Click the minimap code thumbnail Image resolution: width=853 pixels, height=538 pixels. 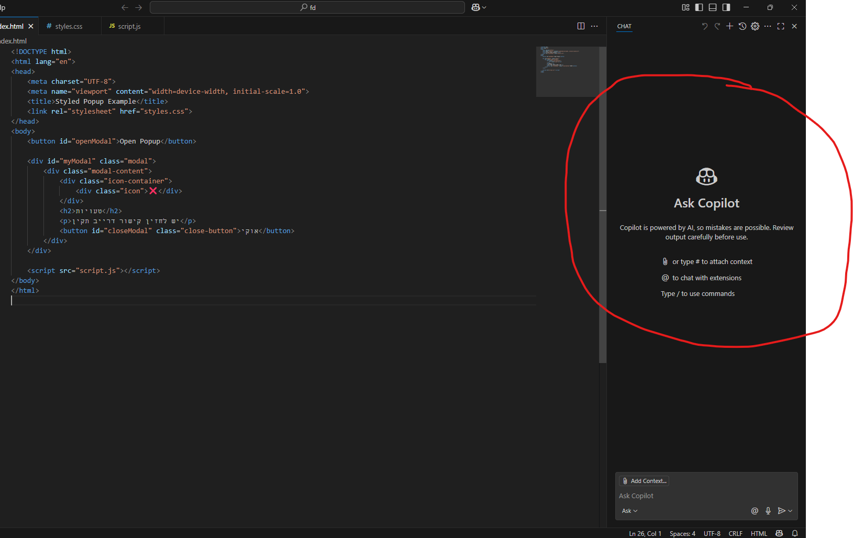[x=568, y=72]
